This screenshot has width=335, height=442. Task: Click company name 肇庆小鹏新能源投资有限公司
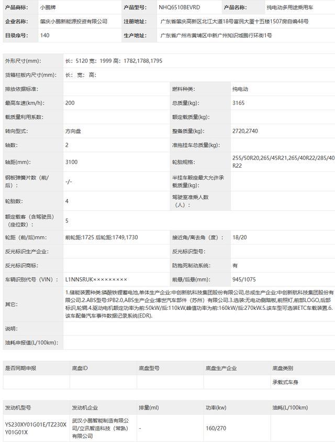click(x=74, y=21)
